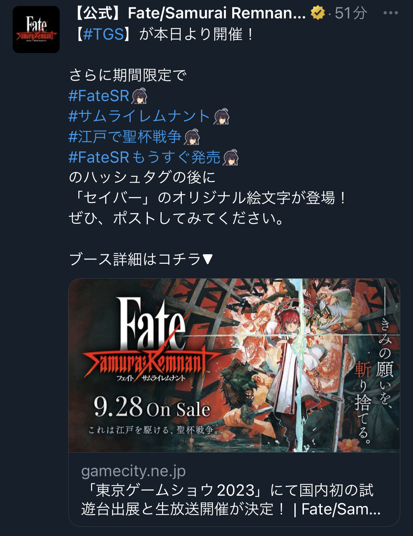
Task: Tap the gold verified badge icon
Action: tap(318, 13)
